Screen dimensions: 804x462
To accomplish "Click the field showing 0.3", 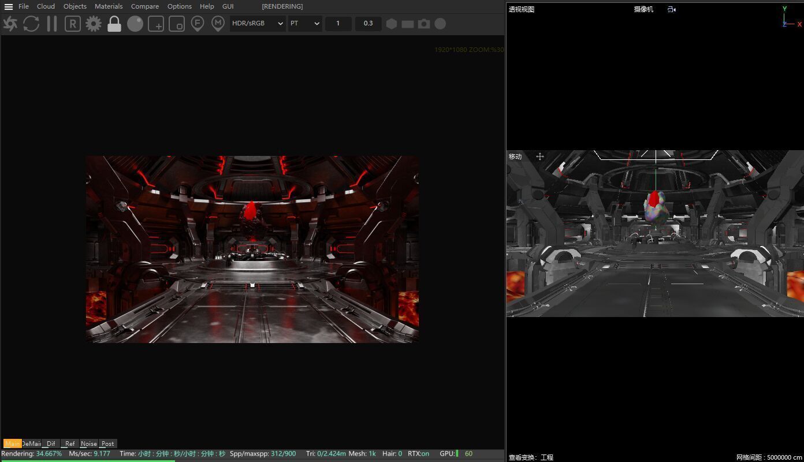I will (368, 24).
